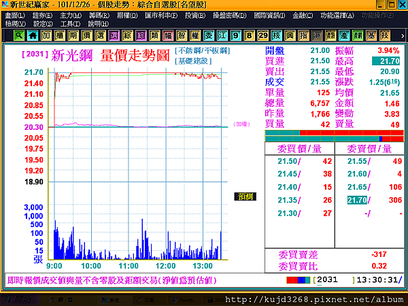Screen dimensions: 408x306
Task: Open the [基礎建設] category link
Action: 193,61
